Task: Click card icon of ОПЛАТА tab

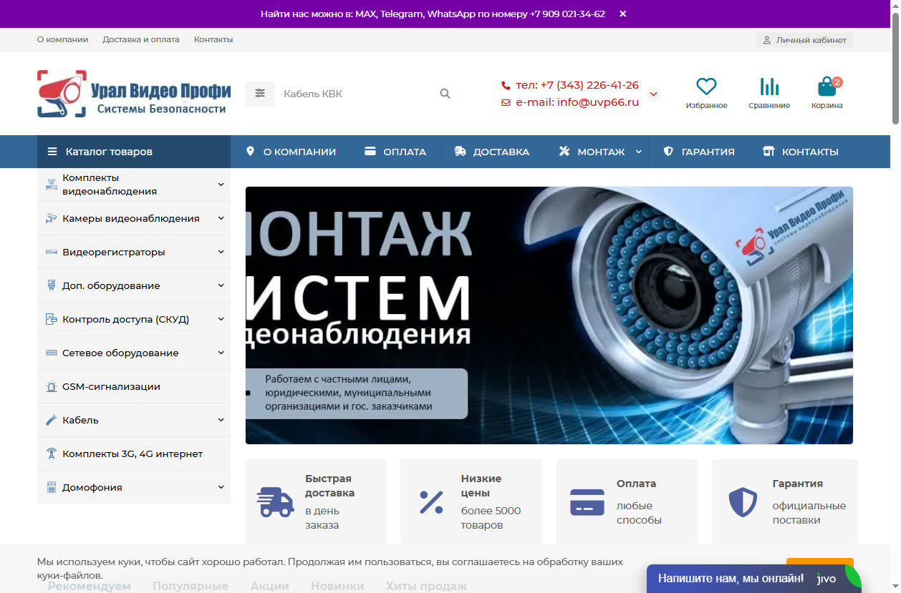Action: coord(370,152)
